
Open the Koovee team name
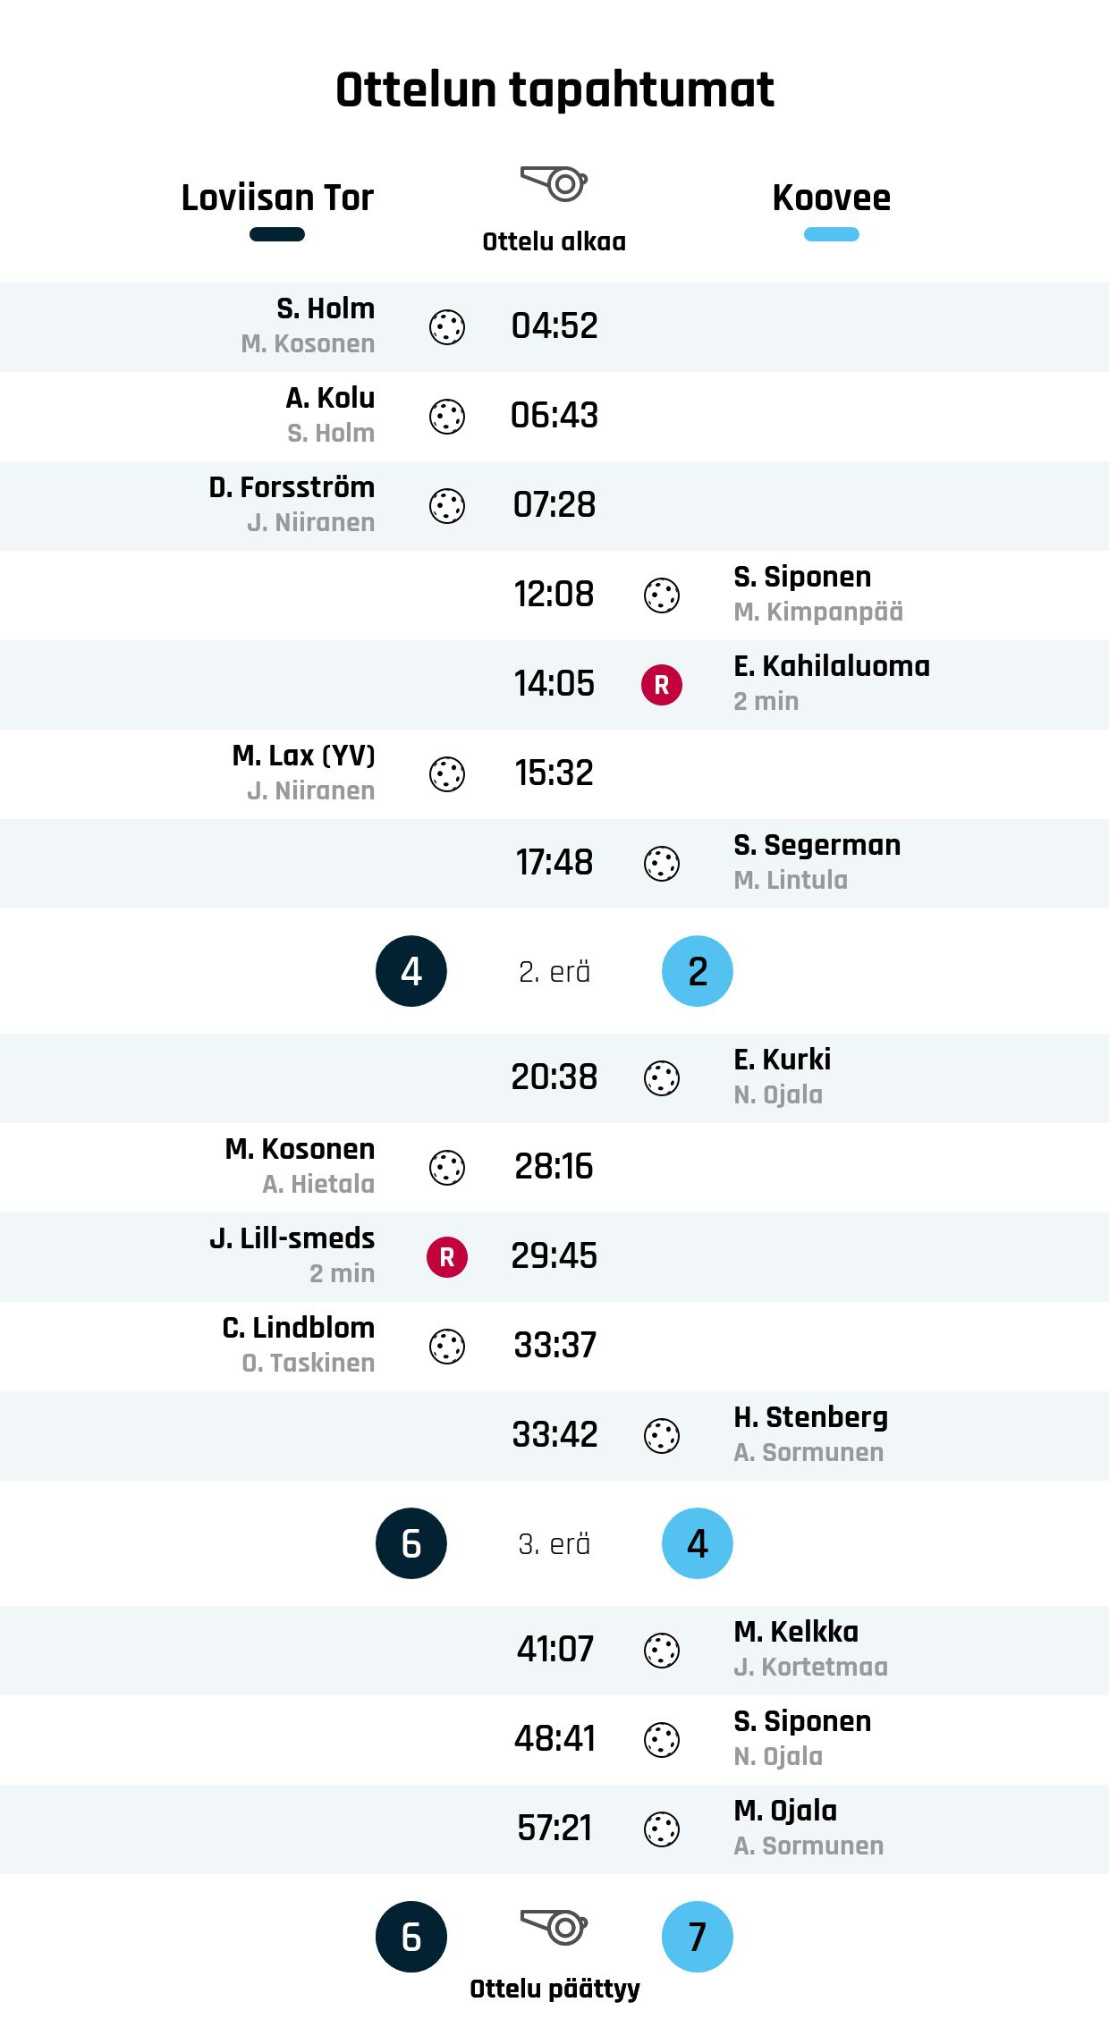point(831,198)
